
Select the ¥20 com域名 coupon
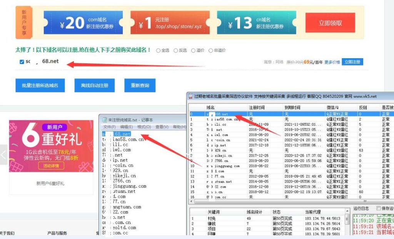(83, 23)
